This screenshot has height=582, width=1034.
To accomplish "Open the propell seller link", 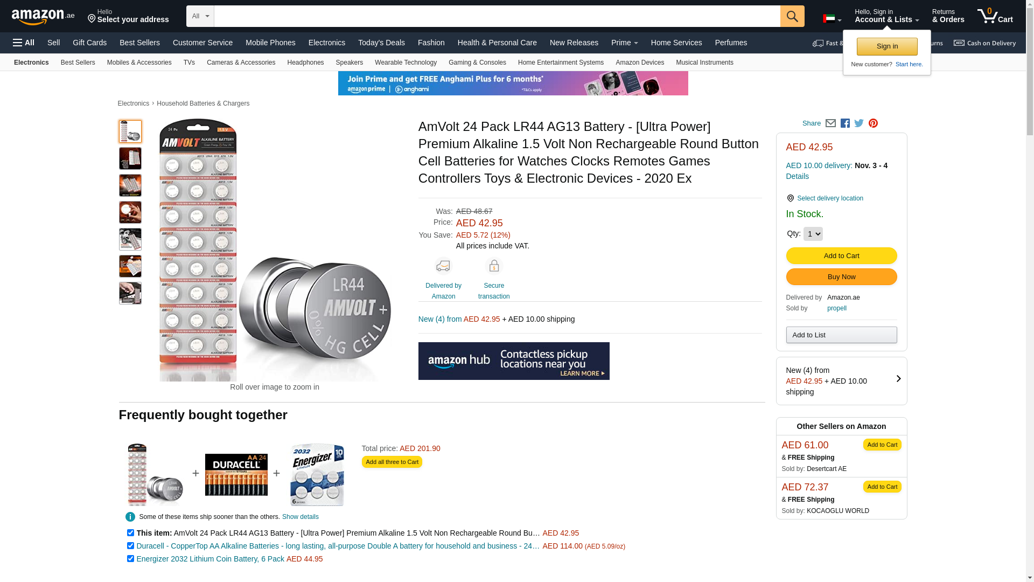I will (x=836, y=308).
